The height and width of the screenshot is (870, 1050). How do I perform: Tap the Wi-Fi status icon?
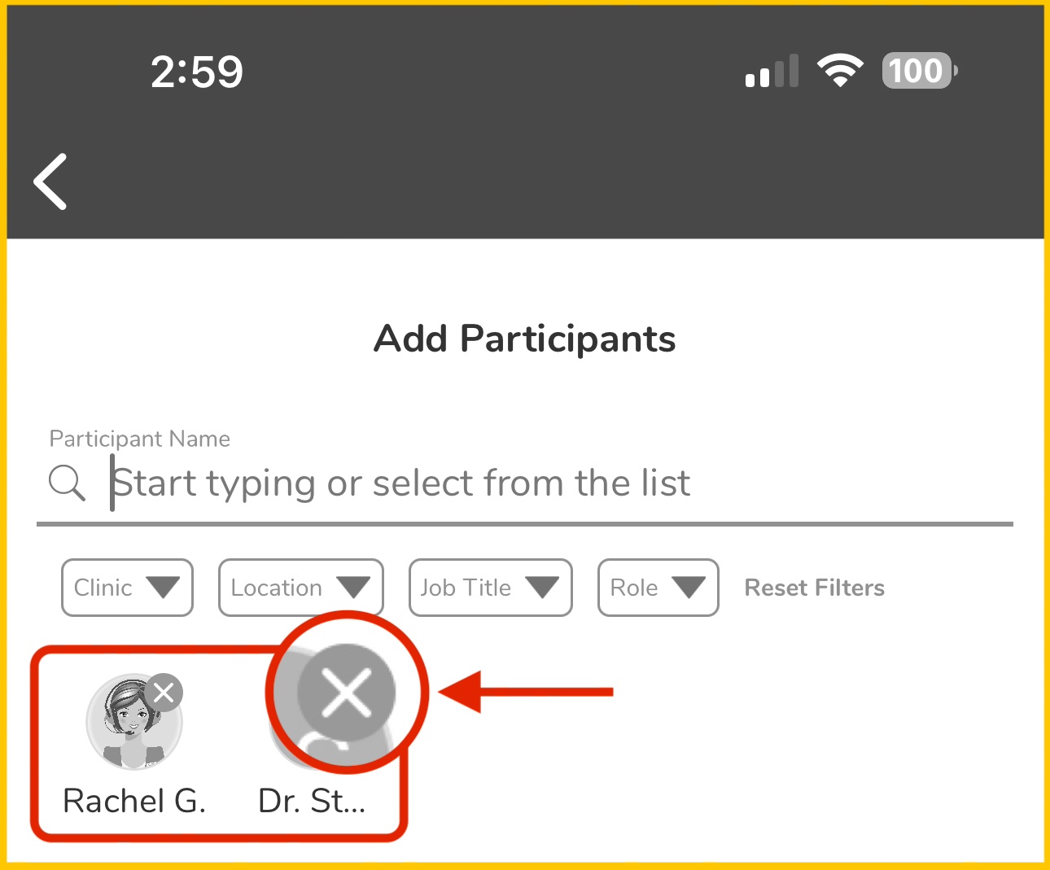click(840, 71)
